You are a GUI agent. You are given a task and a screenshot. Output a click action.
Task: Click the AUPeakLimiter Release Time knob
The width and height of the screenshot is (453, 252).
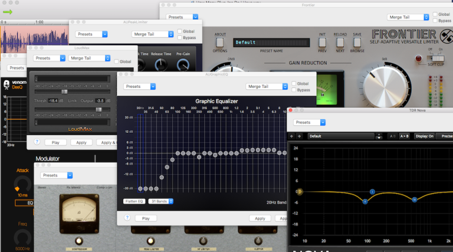(x=161, y=64)
